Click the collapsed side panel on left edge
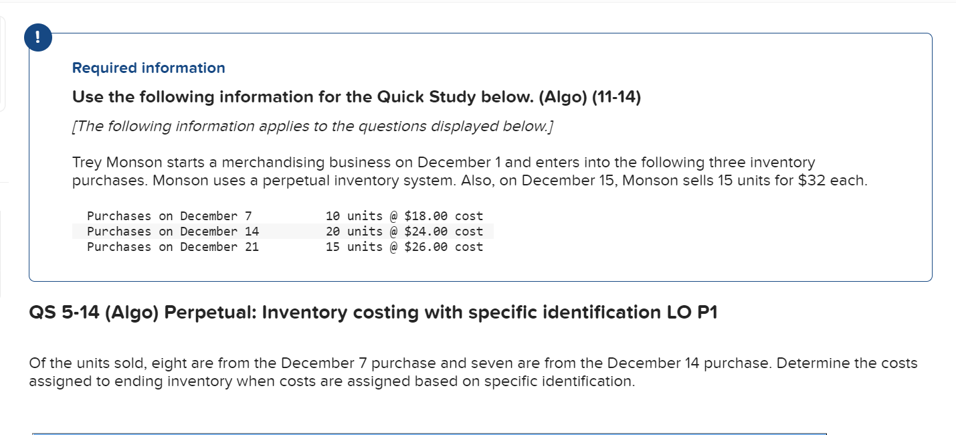Image resolution: width=956 pixels, height=435 pixels. click(x=3, y=64)
